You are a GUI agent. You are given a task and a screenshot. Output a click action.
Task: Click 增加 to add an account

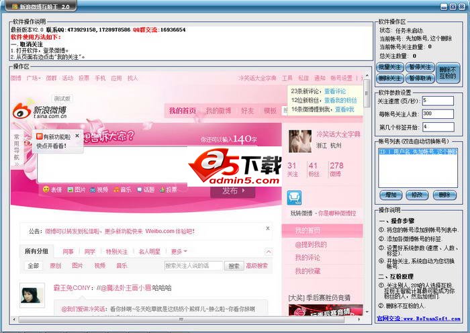[391, 195]
